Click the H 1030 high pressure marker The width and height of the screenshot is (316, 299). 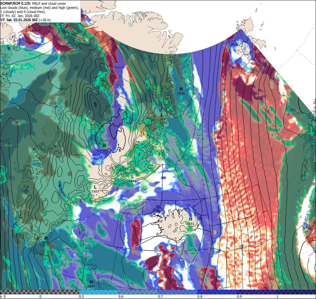pyautogui.click(x=91, y=284)
